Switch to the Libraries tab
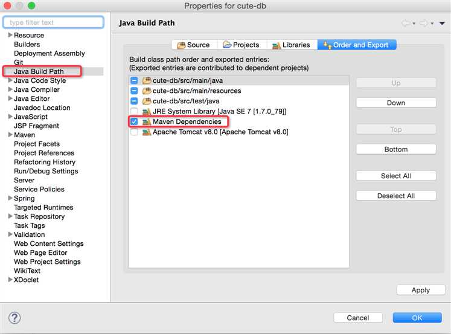This screenshot has height=334, width=451. [x=292, y=45]
